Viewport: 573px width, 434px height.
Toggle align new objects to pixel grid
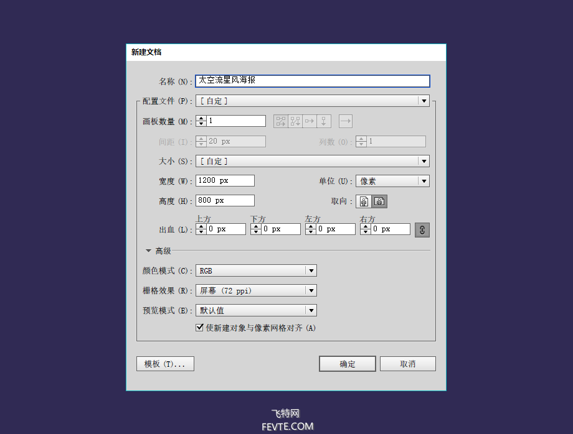point(200,328)
